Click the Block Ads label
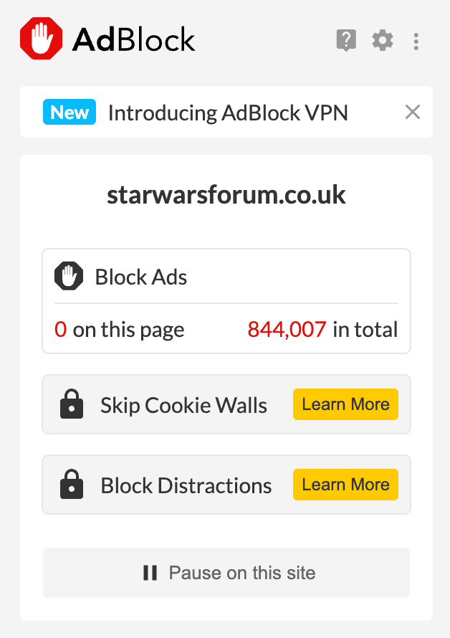Image resolution: width=450 pixels, height=638 pixels. pyautogui.click(x=140, y=277)
